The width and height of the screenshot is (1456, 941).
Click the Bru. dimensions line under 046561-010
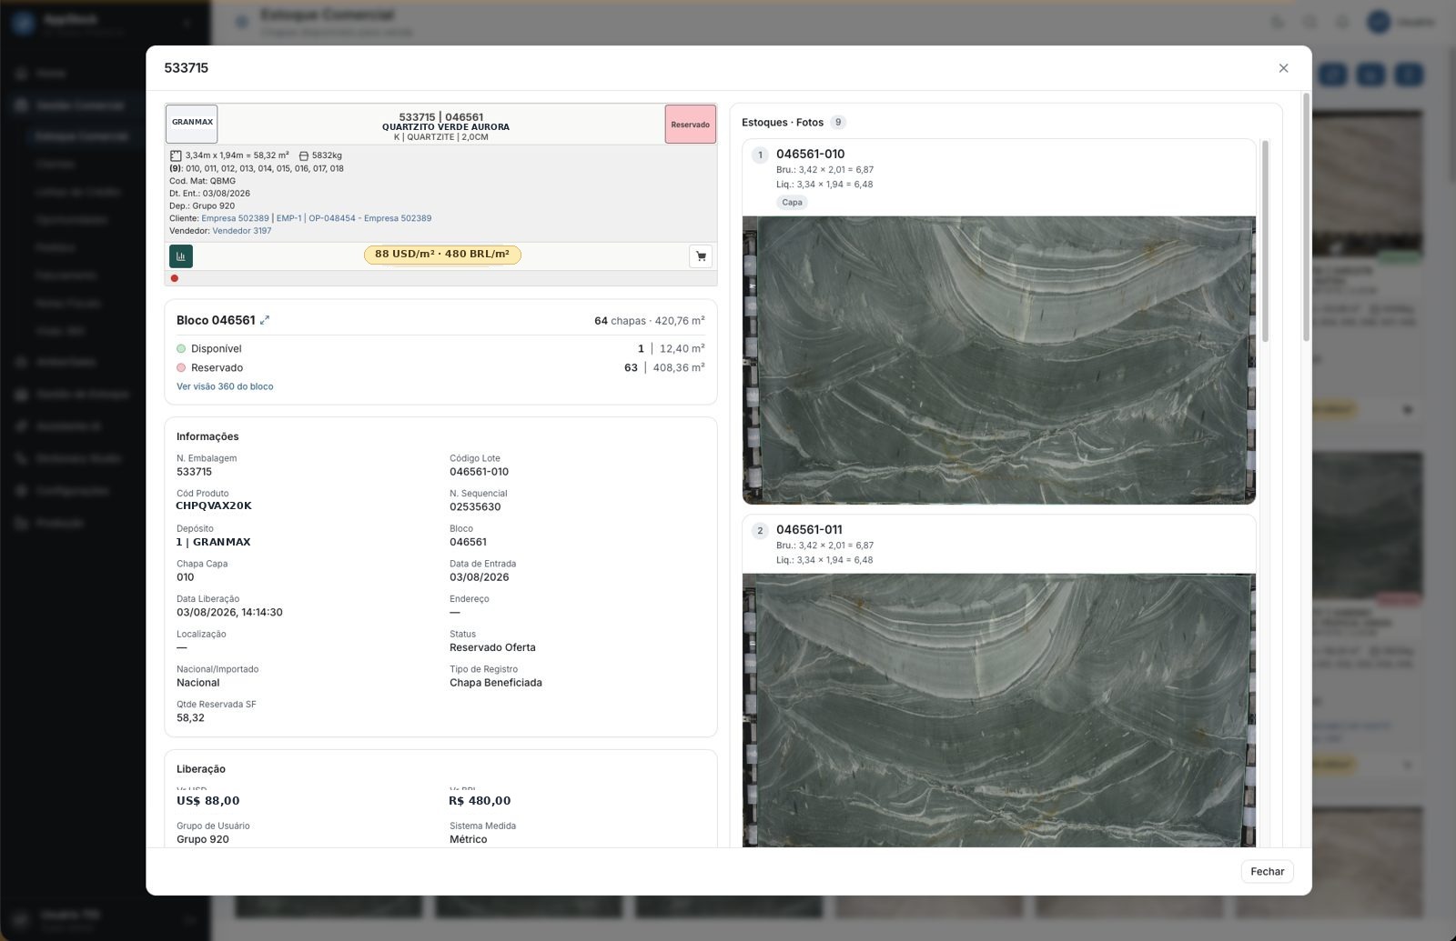(x=824, y=170)
